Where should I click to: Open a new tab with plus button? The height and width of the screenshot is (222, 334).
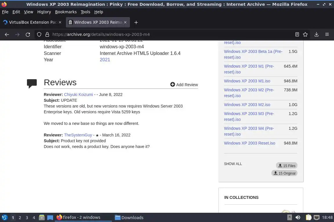[x=136, y=22]
